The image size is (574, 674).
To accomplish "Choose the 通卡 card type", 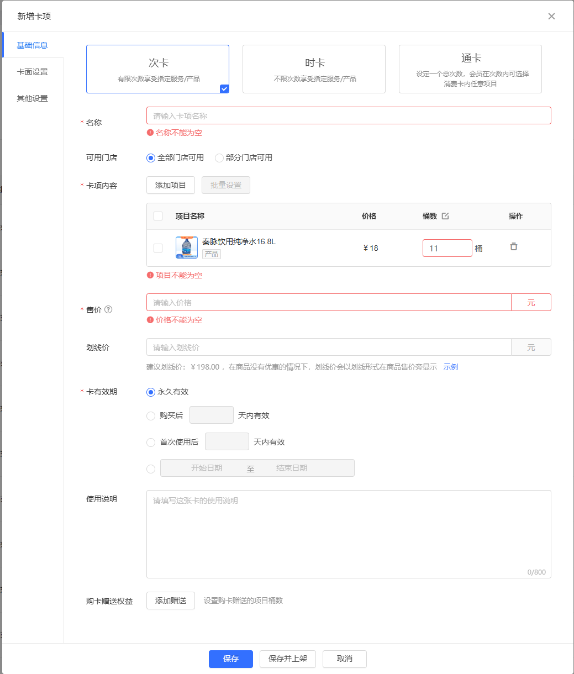I will [470, 69].
